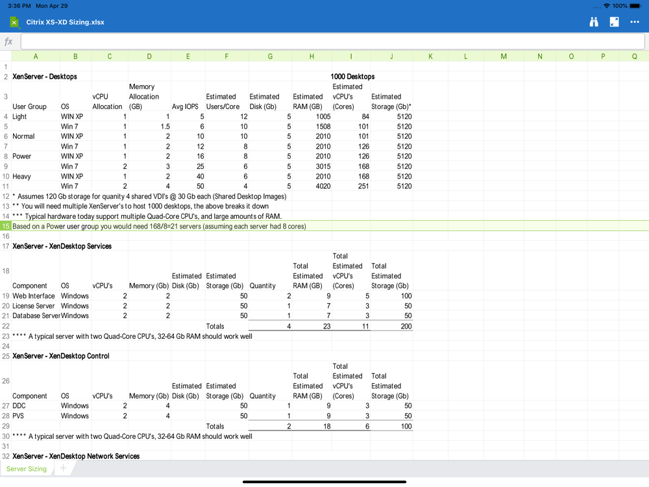Select the 1000 Desktops heading cell
Image resolution: width=649 pixels, height=487 pixels.
(352, 77)
